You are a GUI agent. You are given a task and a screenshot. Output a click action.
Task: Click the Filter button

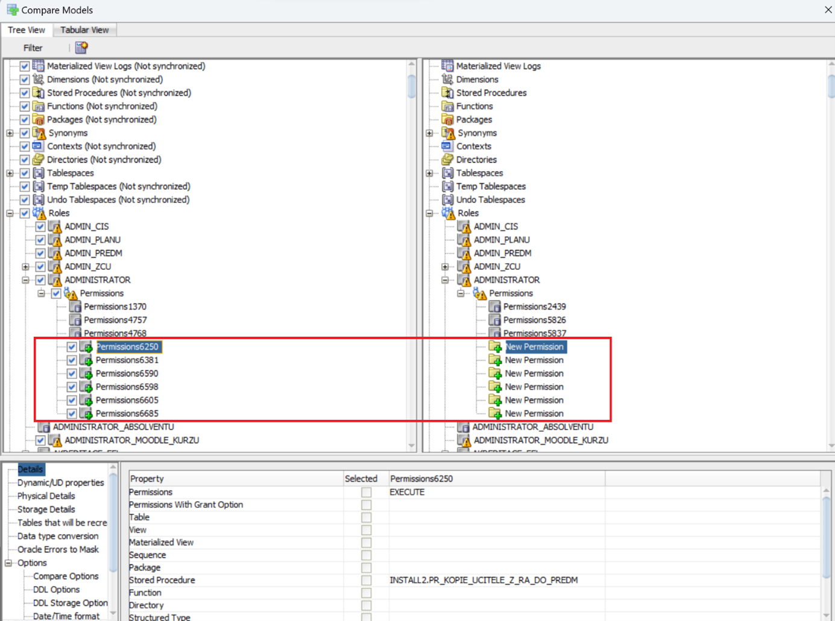click(x=33, y=48)
